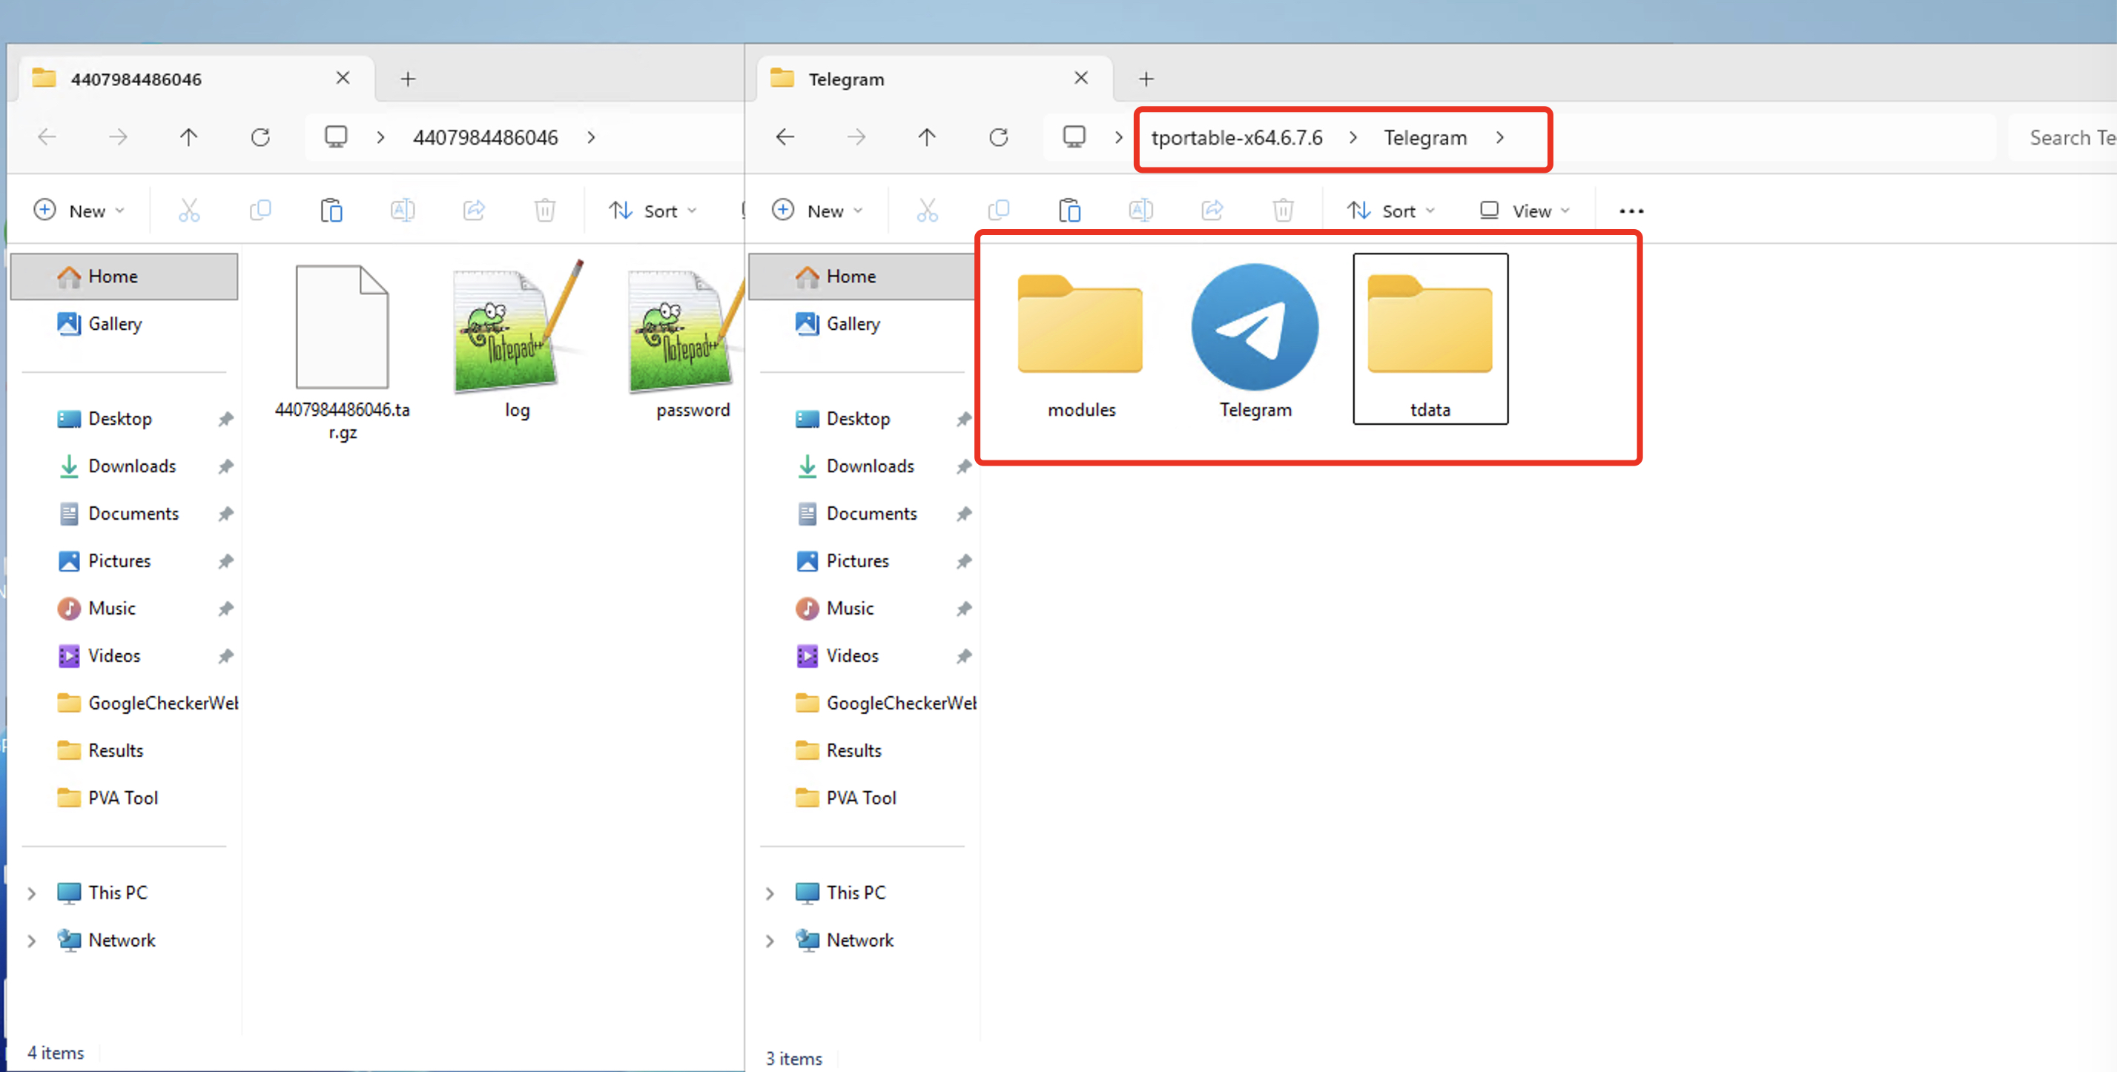Expand This PC in right navigation pane

(x=770, y=893)
